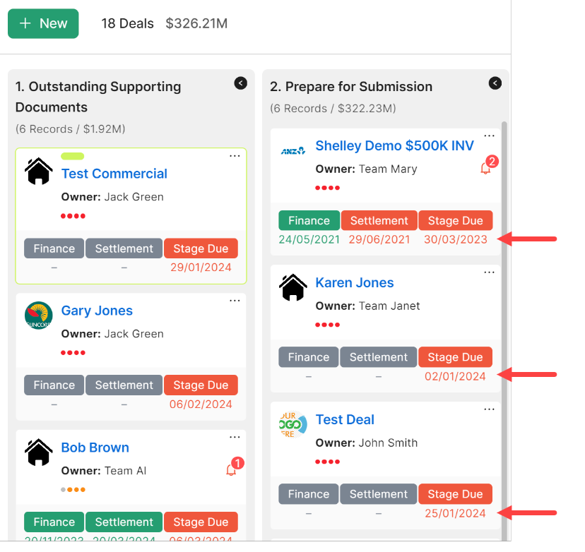Screen dimensions: 585x552
Task: Collapse the Outstanding Supporting Documents column
Action: [x=241, y=83]
